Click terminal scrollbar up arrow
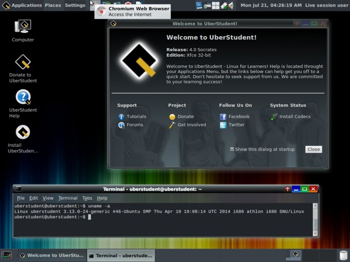The image size is (350, 262). [315, 206]
